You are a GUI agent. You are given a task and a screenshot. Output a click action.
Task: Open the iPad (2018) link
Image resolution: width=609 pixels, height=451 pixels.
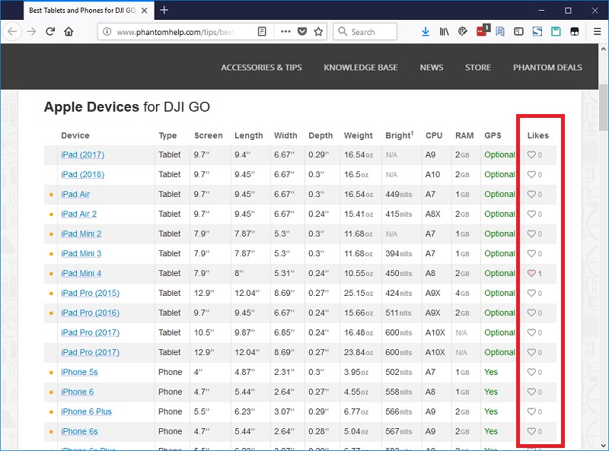pos(83,175)
